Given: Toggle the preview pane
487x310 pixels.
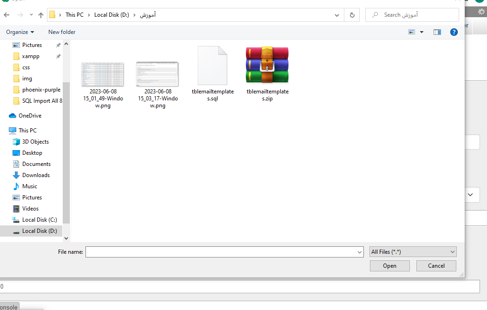Looking at the screenshot, I should tap(437, 32).
